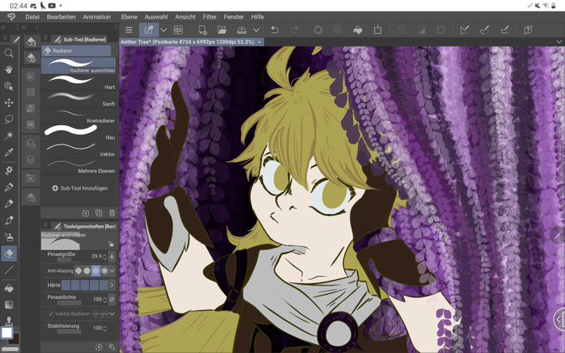Toggle the Pinselgröße dynamics button

pyautogui.click(x=112, y=257)
